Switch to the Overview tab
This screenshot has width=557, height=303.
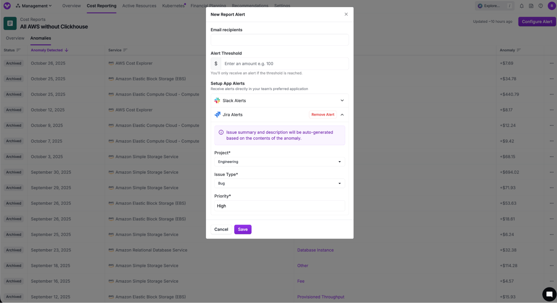(15, 38)
